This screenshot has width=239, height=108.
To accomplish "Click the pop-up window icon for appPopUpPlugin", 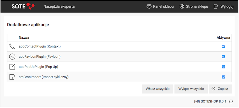I will click(12, 67).
